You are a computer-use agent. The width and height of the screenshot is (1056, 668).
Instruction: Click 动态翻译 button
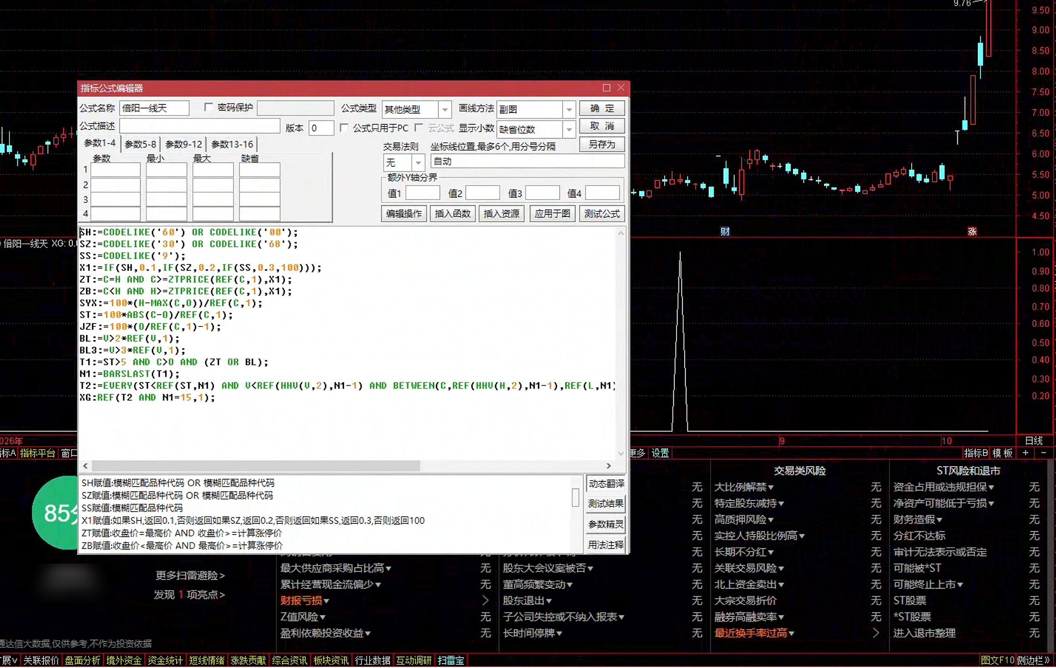(606, 483)
